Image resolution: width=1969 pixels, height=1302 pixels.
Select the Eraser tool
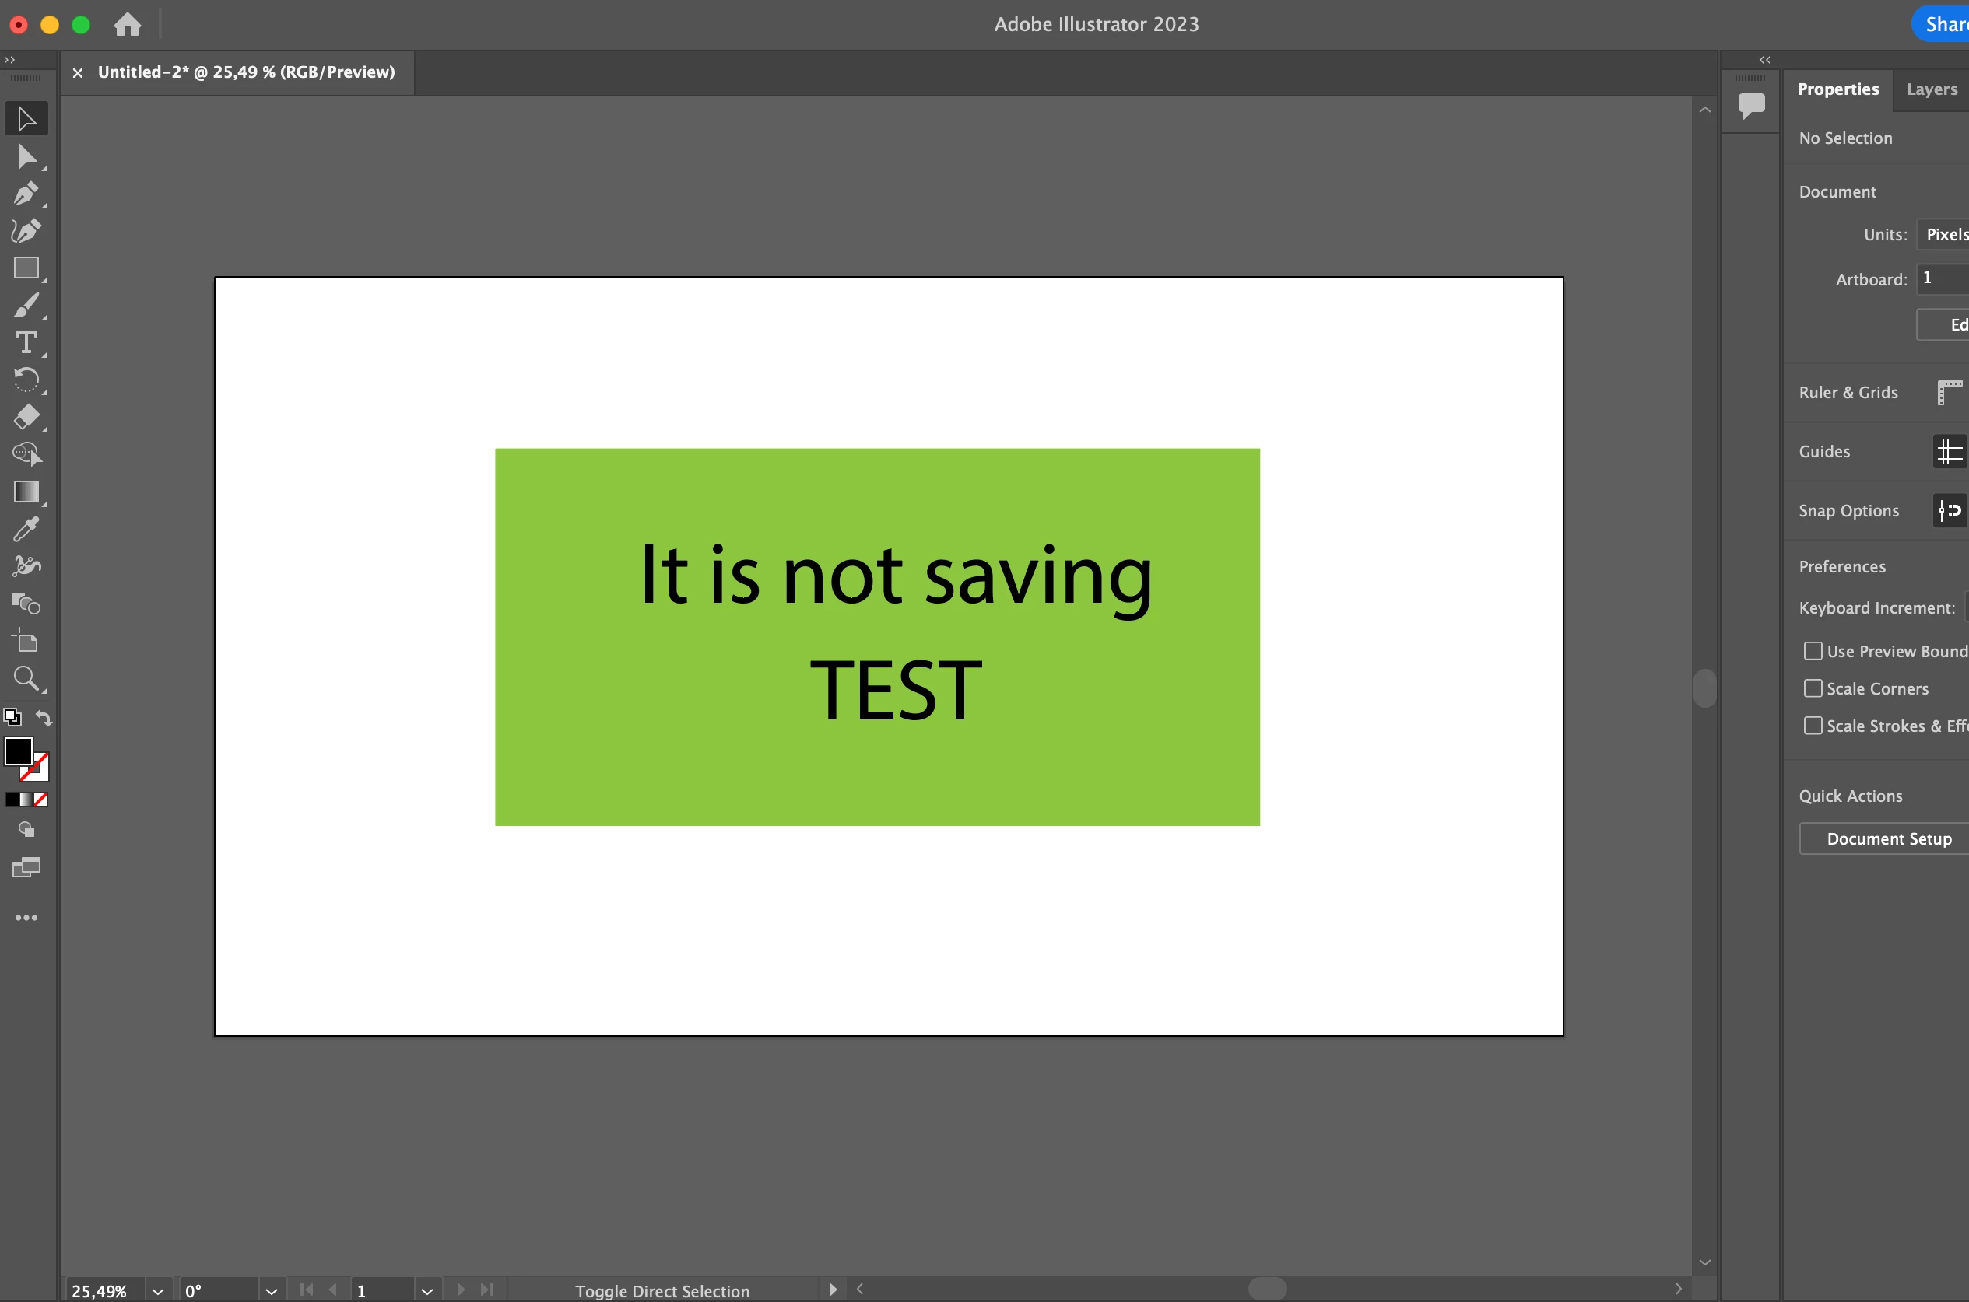26,417
